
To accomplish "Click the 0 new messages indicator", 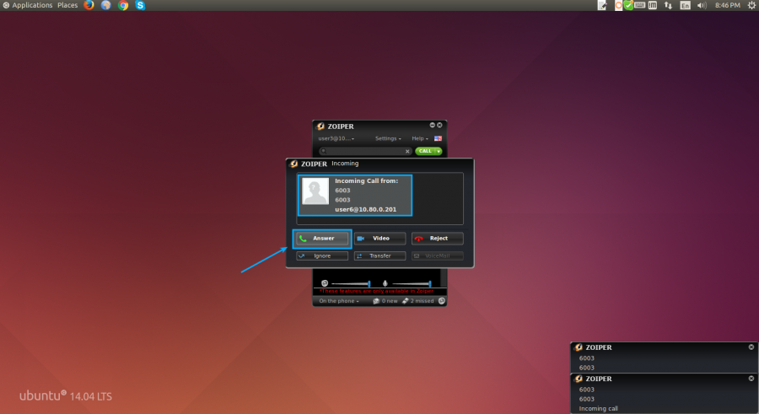I will coord(385,301).
